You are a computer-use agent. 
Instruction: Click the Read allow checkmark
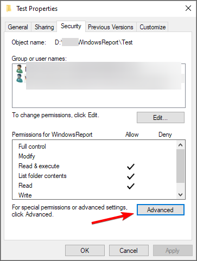coord(130,186)
